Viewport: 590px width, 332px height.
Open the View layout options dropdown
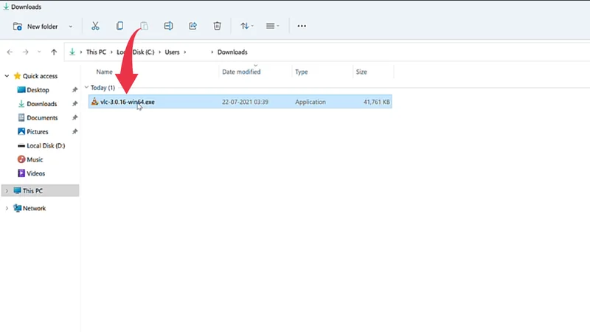[x=271, y=26]
